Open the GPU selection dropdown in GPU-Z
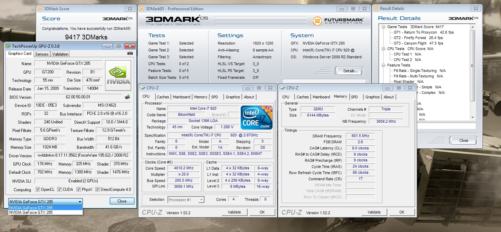Viewport: 501px width, 232px height. pos(46,202)
